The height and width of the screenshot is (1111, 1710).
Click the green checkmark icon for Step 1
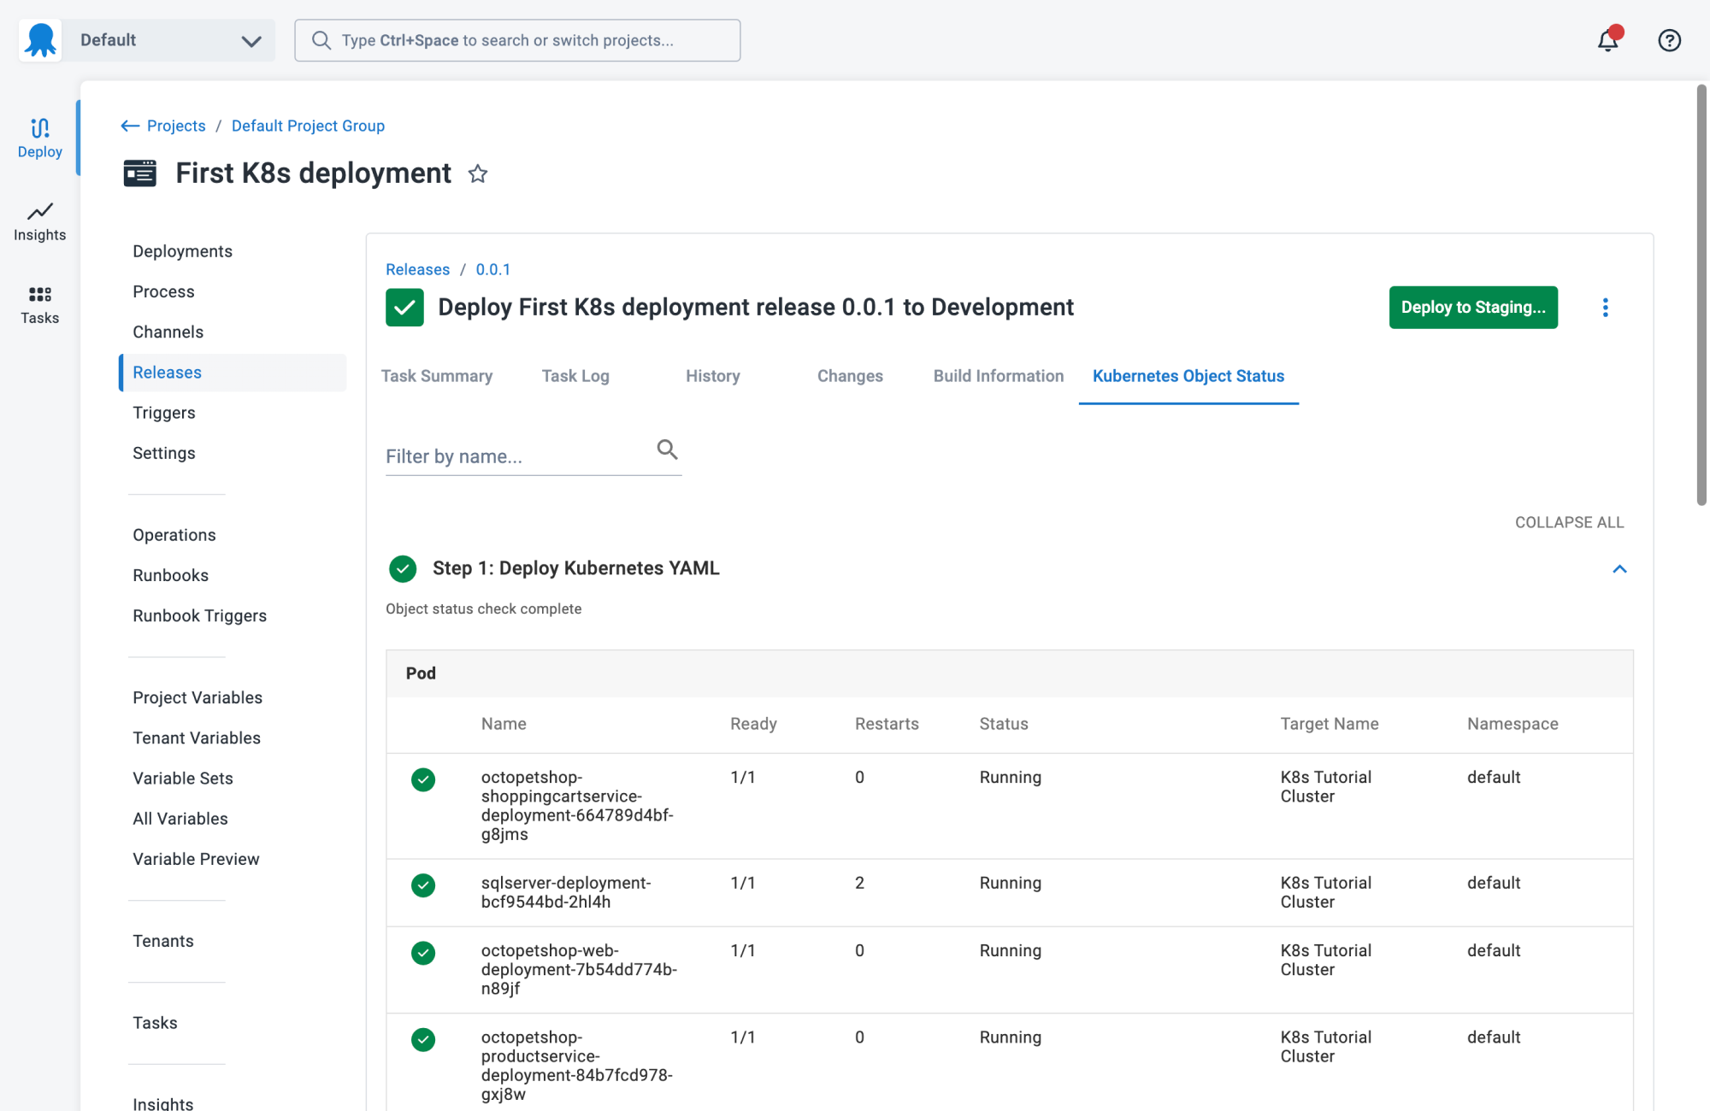(x=403, y=568)
